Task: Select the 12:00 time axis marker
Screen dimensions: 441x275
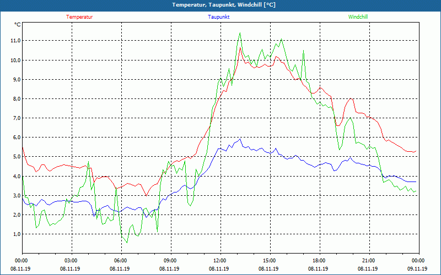Action: coord(219,260)
